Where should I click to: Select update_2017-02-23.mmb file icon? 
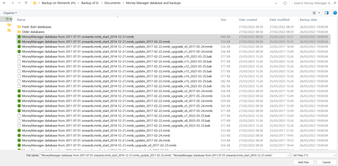(x=19, y=131)
